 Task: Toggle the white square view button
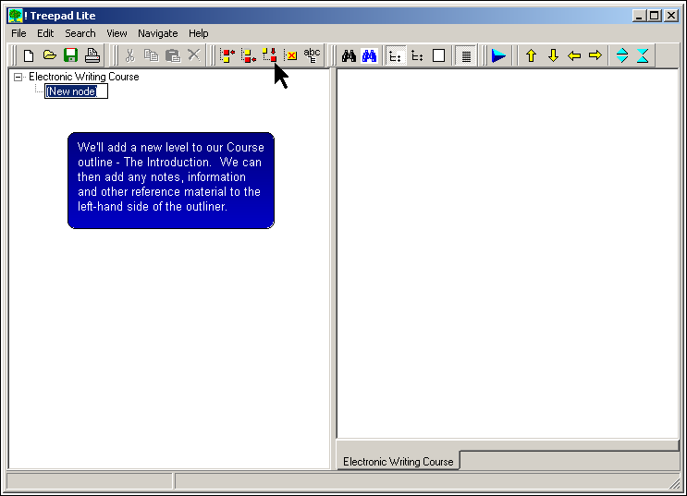(438, 55)
